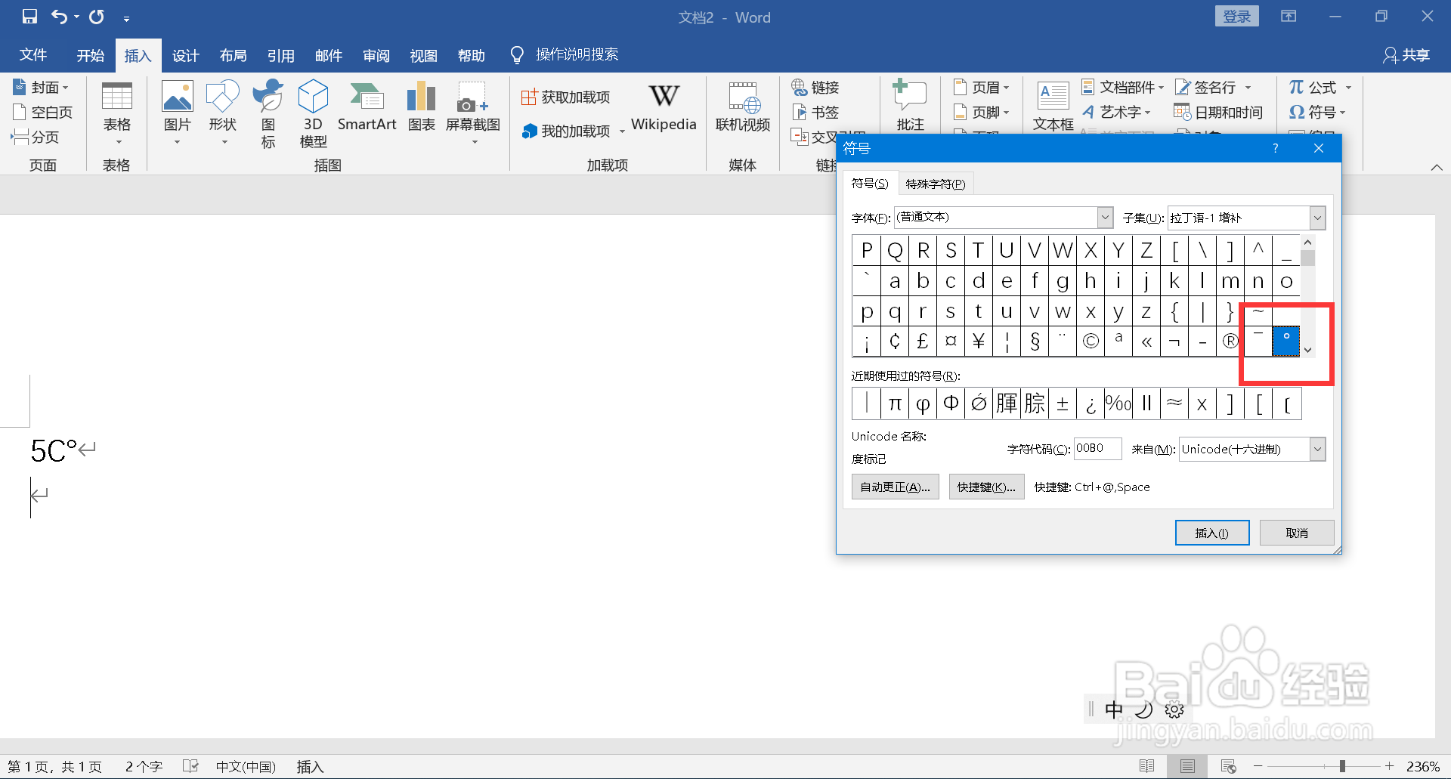Viewport: 1451px width, 779px height.
Task: Click the zoom in plus button
Action: 1389,766
